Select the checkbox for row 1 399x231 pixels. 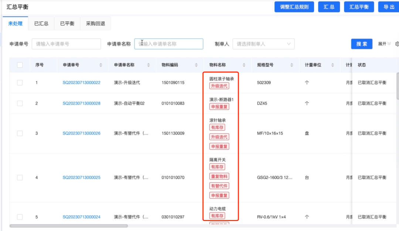(x=20, y=83)
